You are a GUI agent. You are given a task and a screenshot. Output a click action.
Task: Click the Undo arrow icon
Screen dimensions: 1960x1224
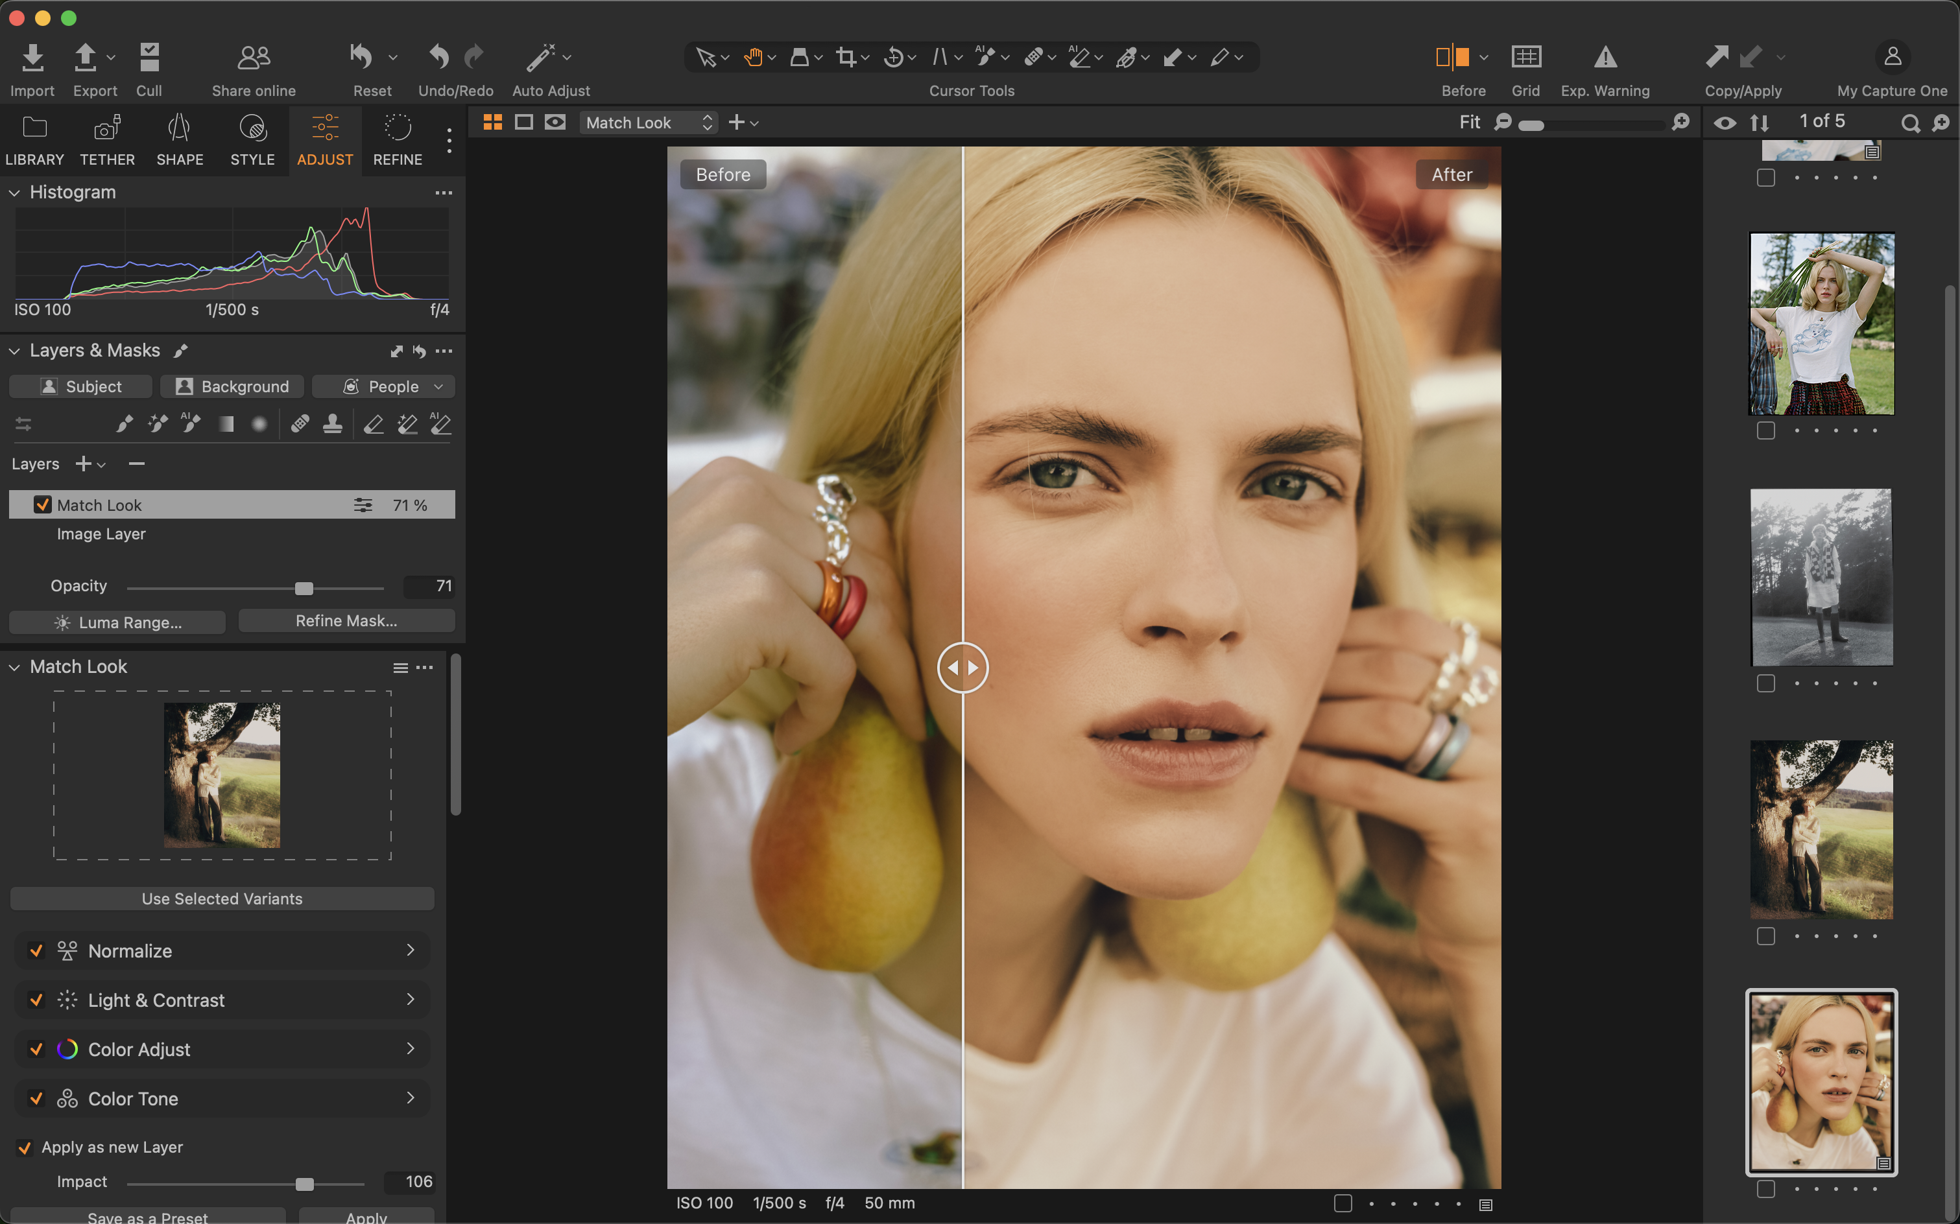[438, 58]
